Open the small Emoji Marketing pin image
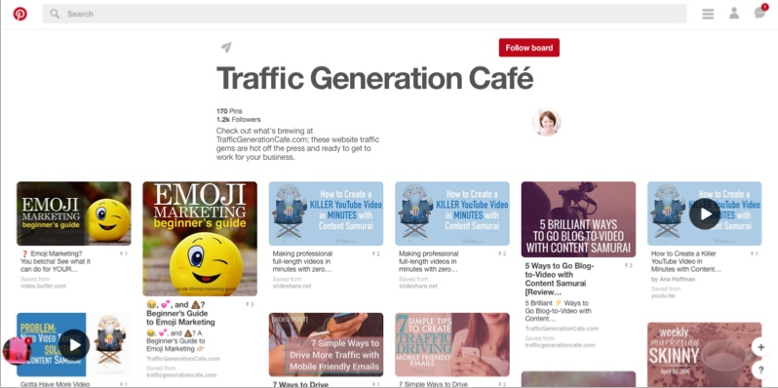The height and width of the screenshot is (388, 778). (74, 213)
